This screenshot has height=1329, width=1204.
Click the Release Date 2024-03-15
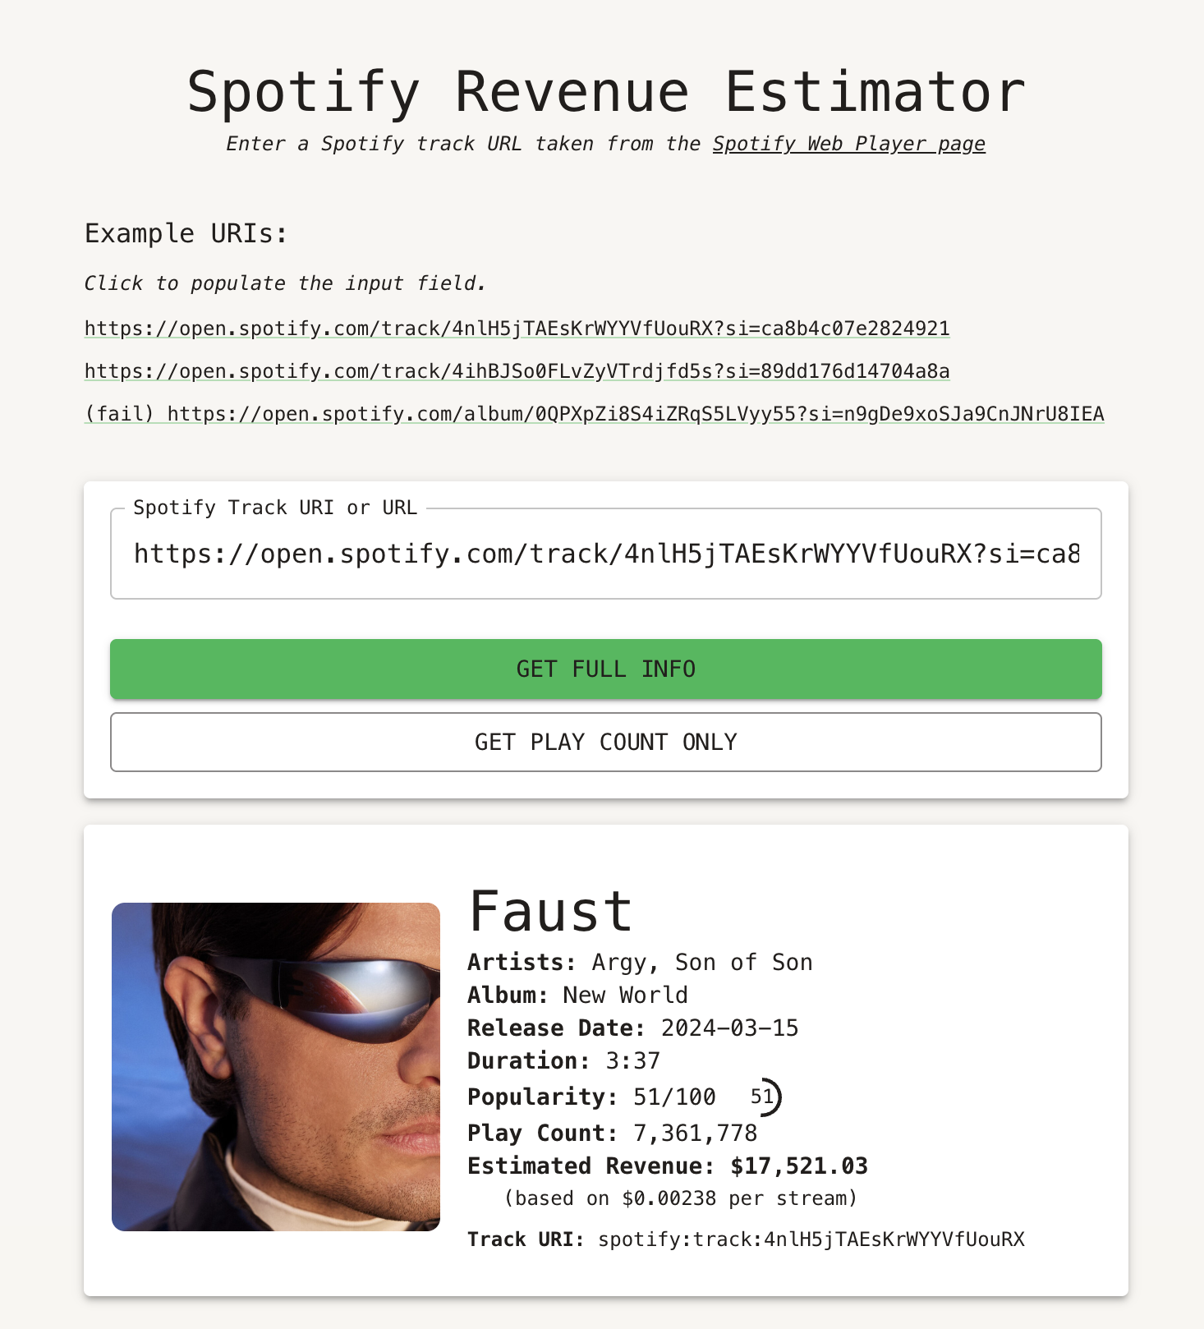[728, 1028]
